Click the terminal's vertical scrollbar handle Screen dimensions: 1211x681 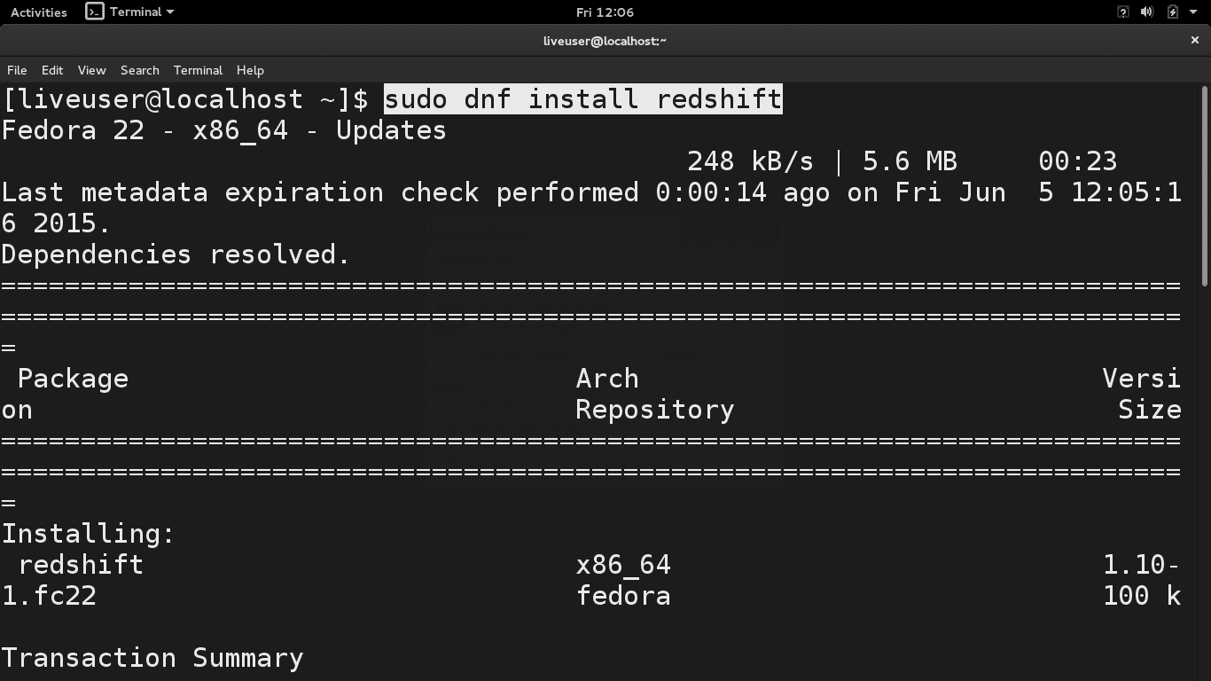click(1205, 186)
